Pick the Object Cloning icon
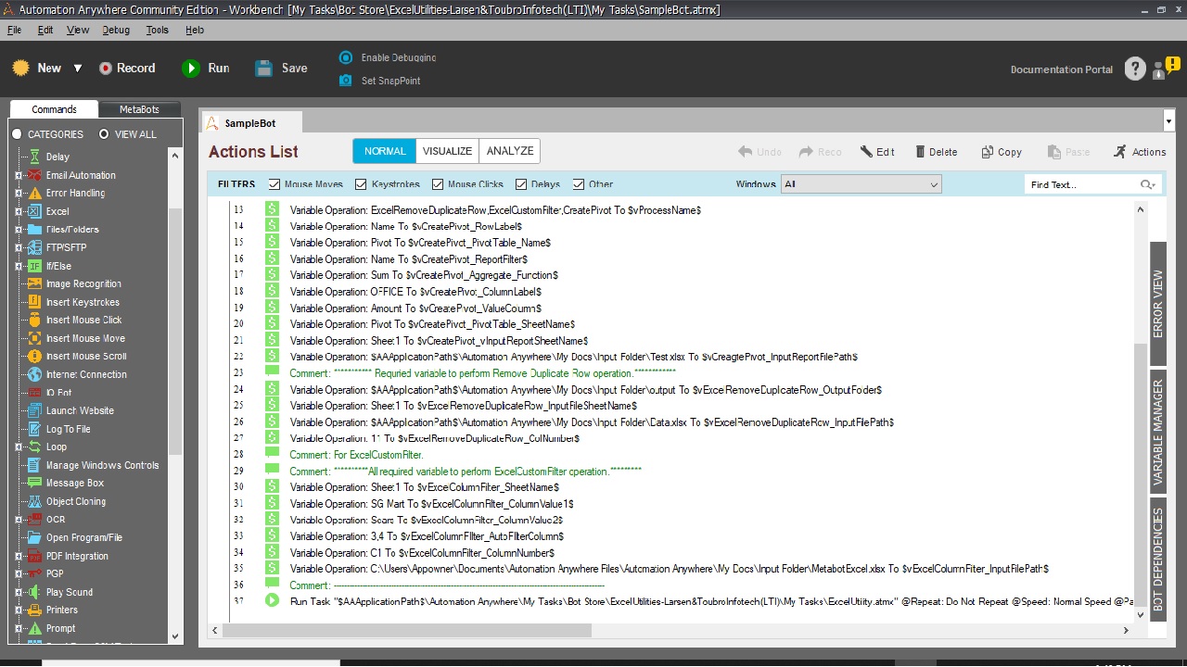The height and width of the screenshot is (667, 1187). [34, 501]
